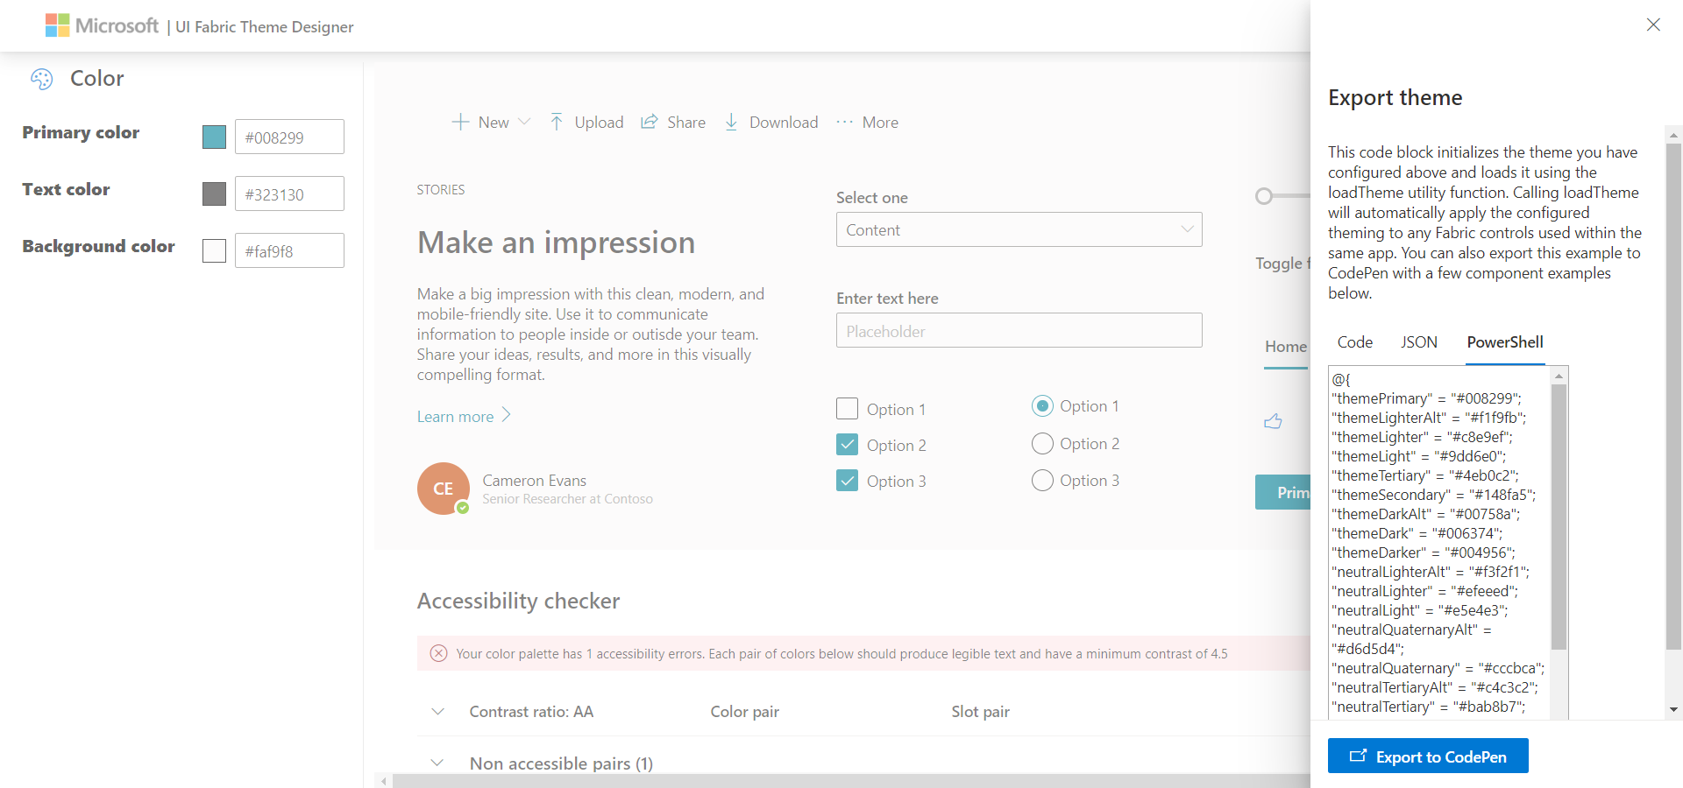Uncheck the Option 3 checkbox
Screen dimensions: 1683x788
tap(847, 480)
